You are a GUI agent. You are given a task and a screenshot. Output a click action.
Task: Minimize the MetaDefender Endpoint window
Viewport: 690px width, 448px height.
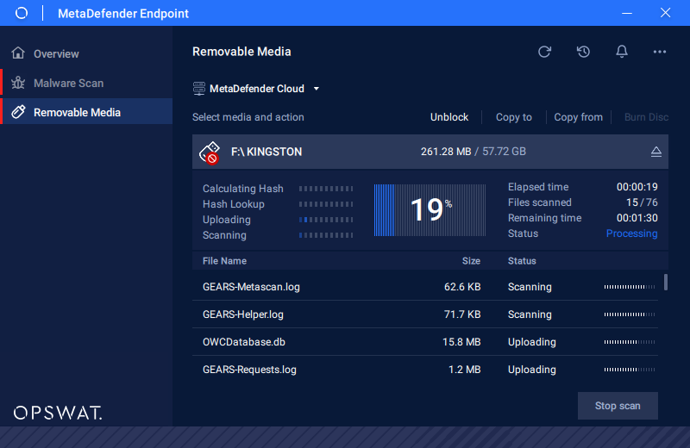coord(627,13)
